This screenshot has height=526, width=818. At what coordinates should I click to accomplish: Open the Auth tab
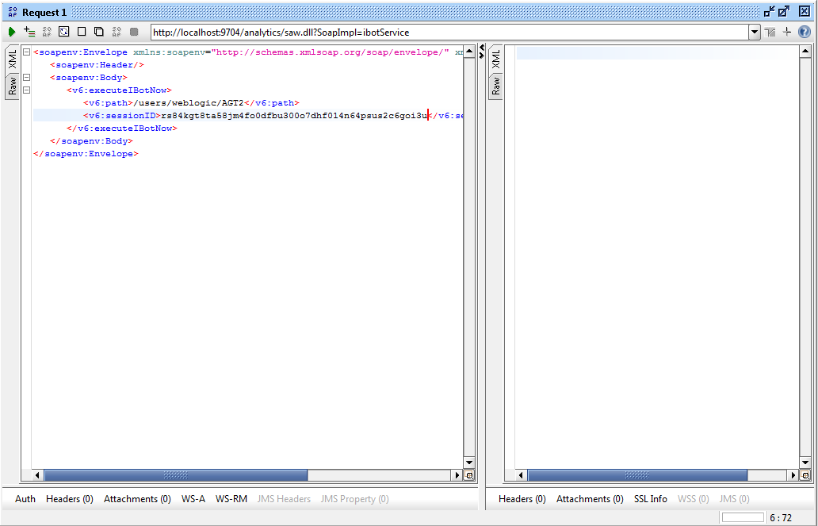pyautogui.click(x=25, y=499)
